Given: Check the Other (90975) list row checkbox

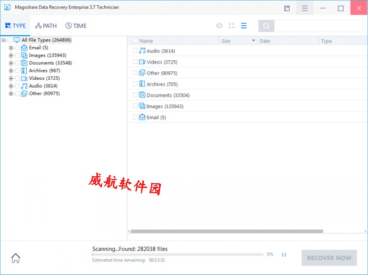Looking at the screenshot, I should [x=135, y=73].
